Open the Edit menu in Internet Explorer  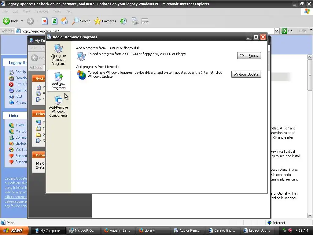(15, 11)
